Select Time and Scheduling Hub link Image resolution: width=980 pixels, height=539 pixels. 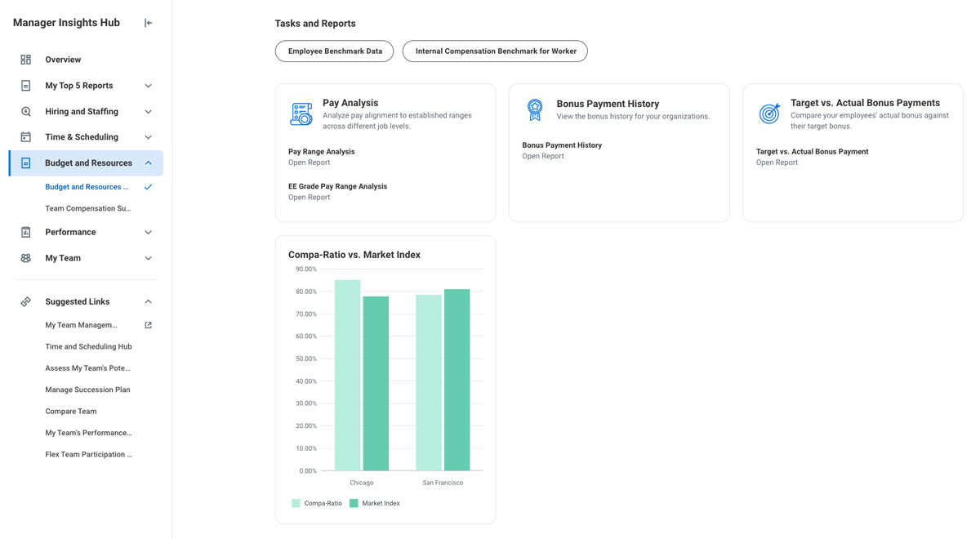click(88, 346)
